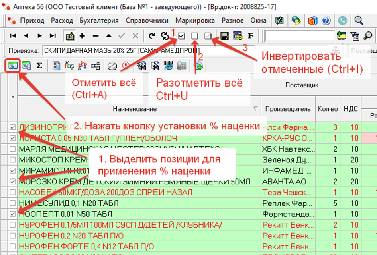The height and width of the screenshot is (255, 377).
Task: Open the Приход menu
Action: (32, 21)
